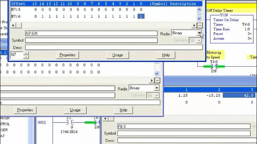This screenshot has height=144, width=257.
Task: Open Radix dropdown in N7 data file window
Action: (x=199, y=33)
